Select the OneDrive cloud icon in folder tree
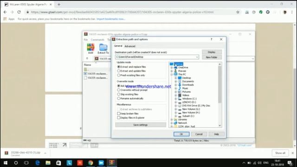 click(175, 67)
